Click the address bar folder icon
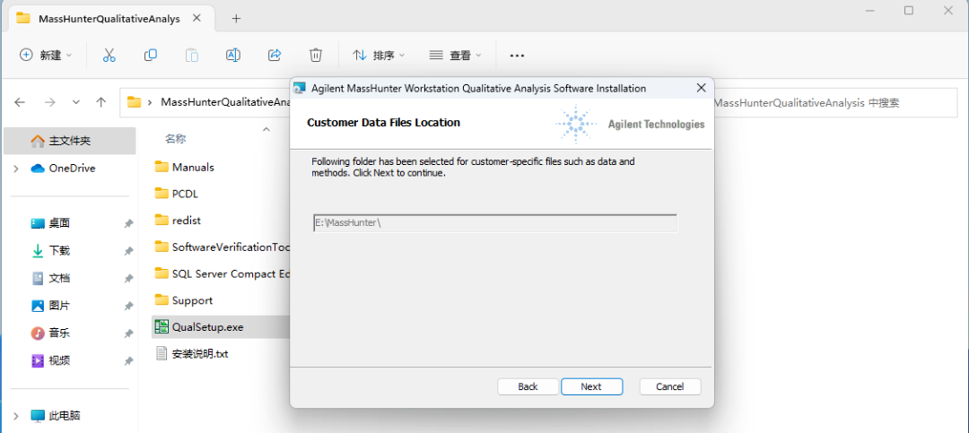 134,102
